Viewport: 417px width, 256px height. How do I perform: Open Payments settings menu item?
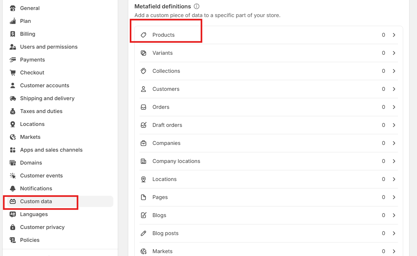[x=60, y=60]
